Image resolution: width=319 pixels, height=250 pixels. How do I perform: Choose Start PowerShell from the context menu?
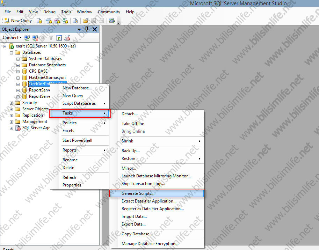coord(80,140)
